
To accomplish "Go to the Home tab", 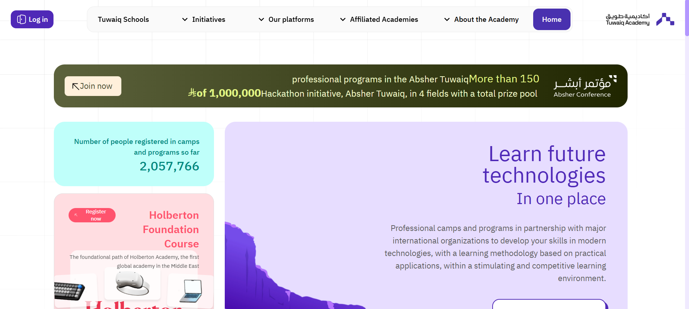I will tap(552, 19).
